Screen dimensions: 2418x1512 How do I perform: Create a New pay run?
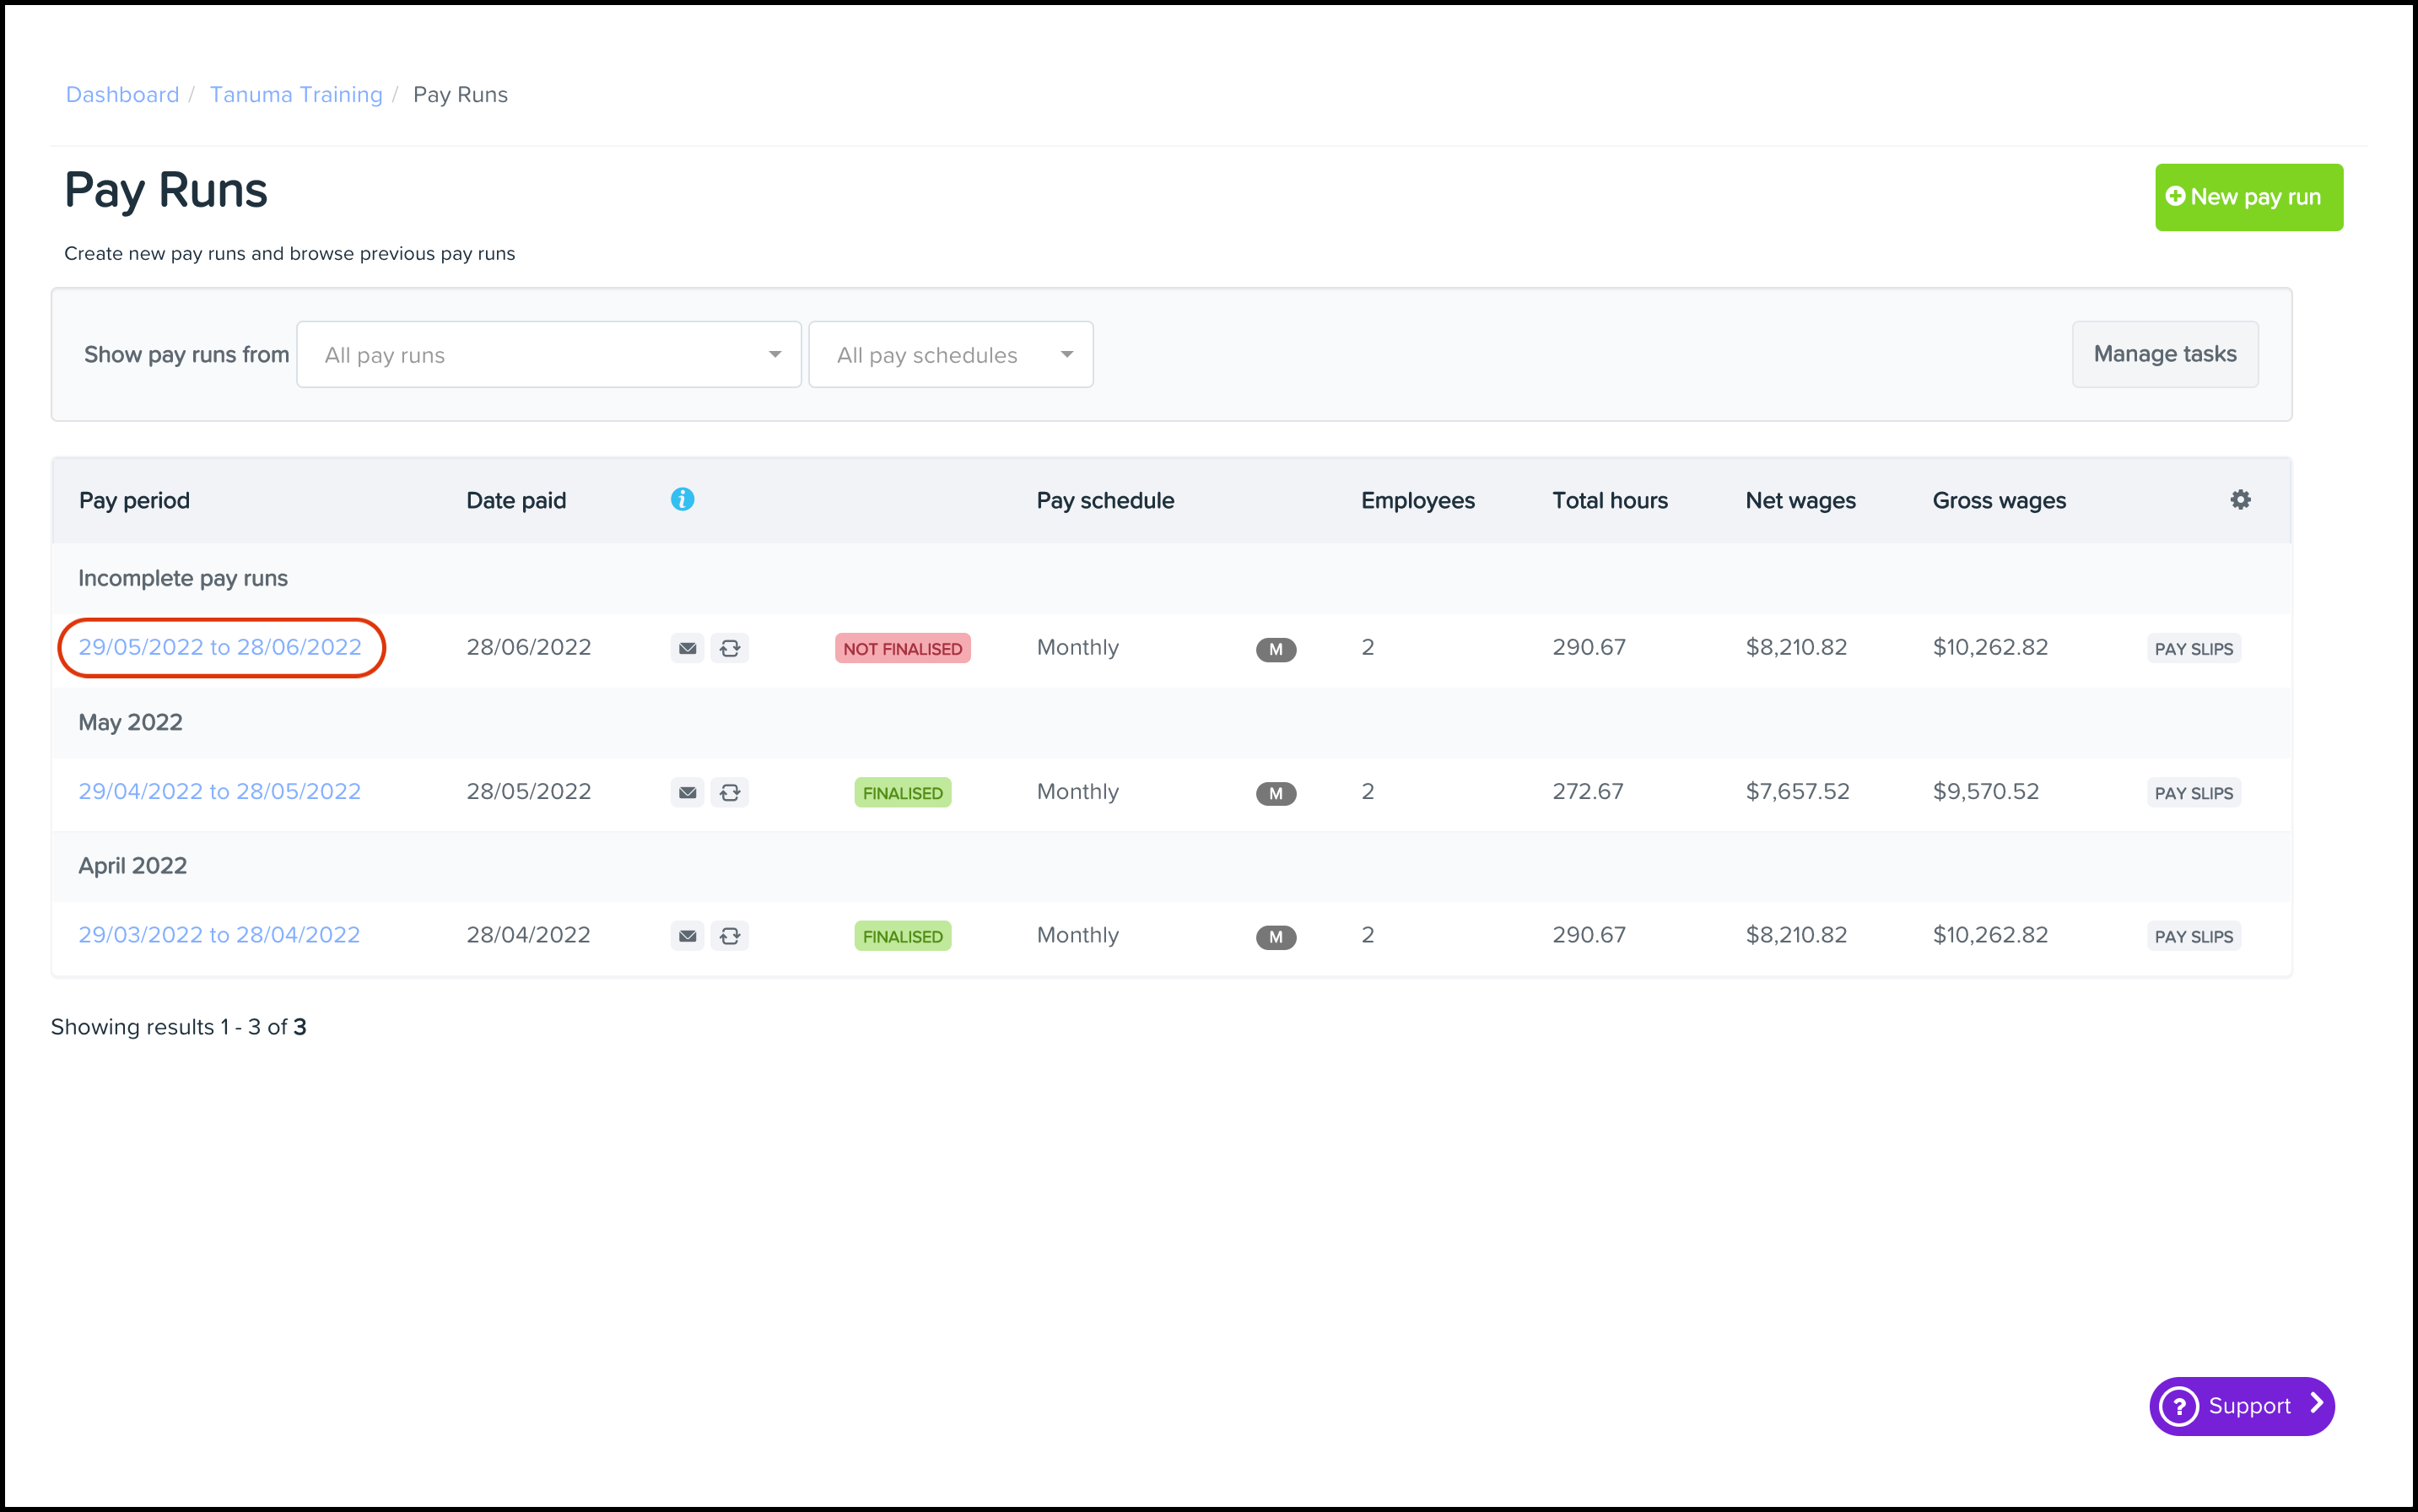point(2248,197)
